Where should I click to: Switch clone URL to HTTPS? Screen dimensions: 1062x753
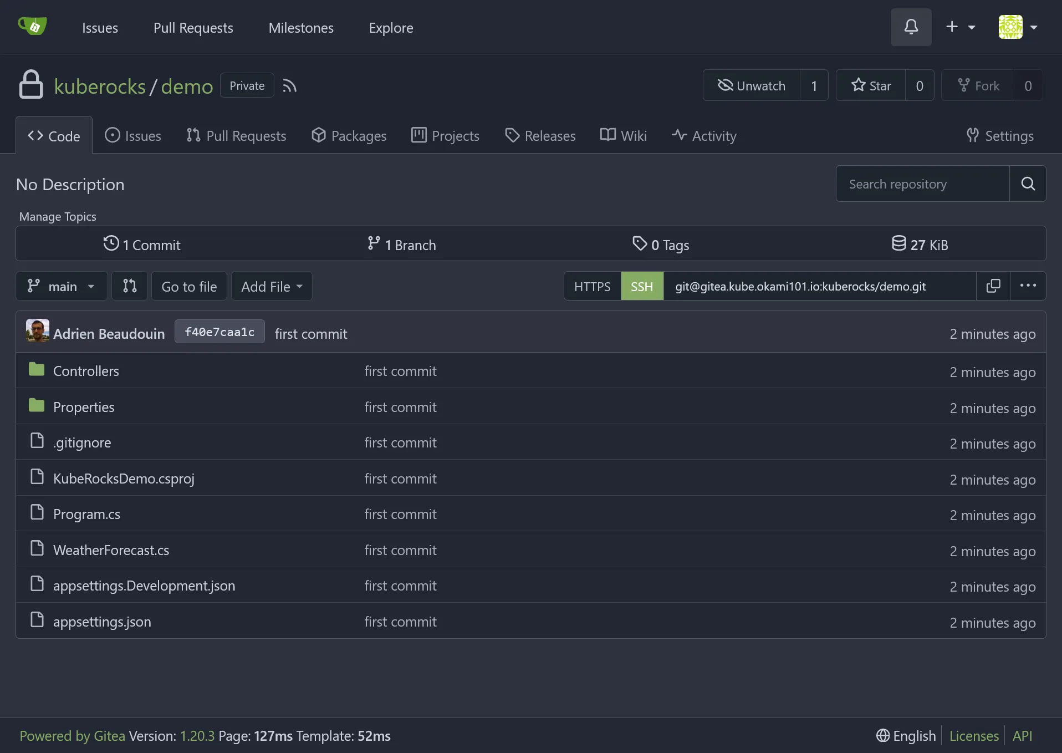(592, 286)
